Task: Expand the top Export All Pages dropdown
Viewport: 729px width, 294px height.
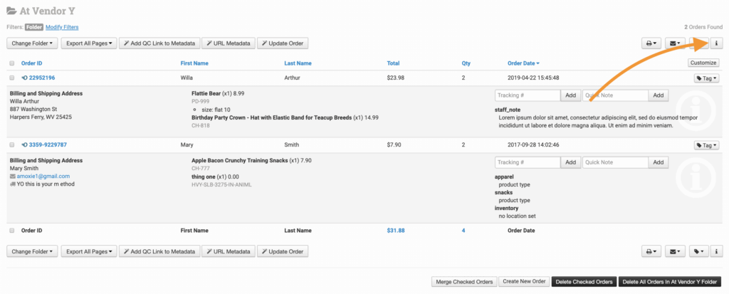Action: [x=88, y=43]
